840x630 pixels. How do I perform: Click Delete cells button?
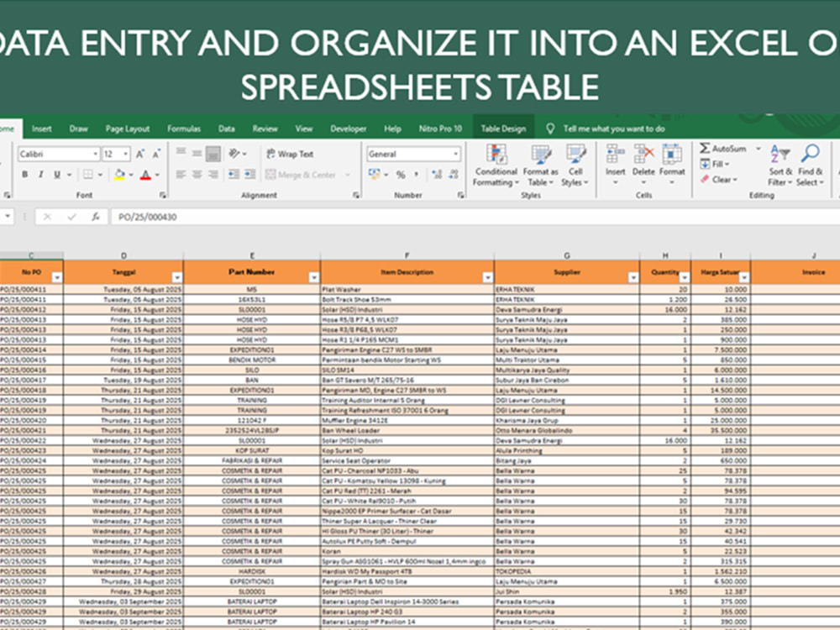click(643, 165)
